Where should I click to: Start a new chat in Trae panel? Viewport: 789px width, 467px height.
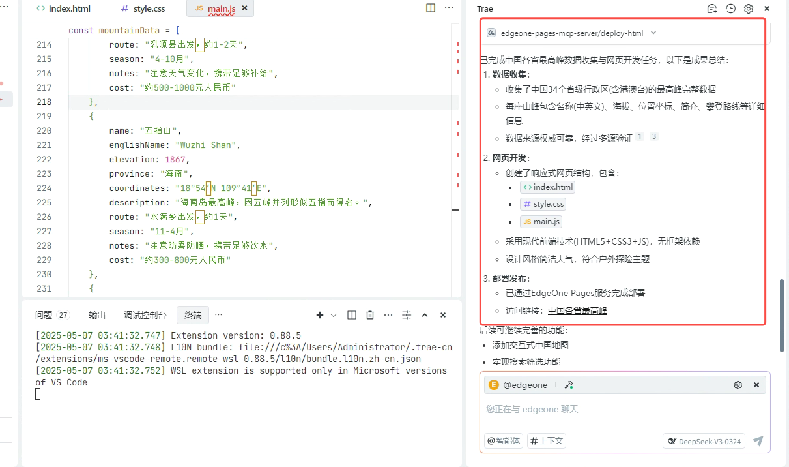coord(712,8)
